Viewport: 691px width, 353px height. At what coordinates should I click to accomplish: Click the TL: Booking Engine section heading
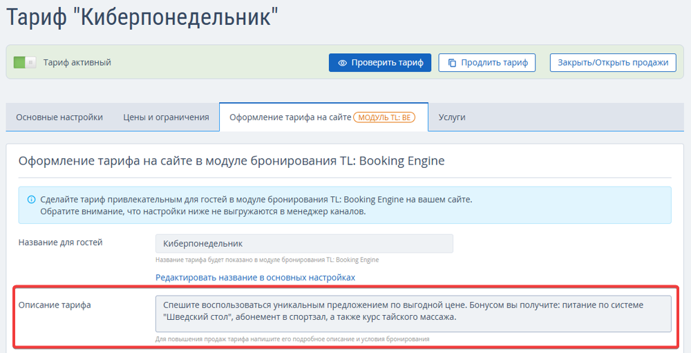point(231,161)
